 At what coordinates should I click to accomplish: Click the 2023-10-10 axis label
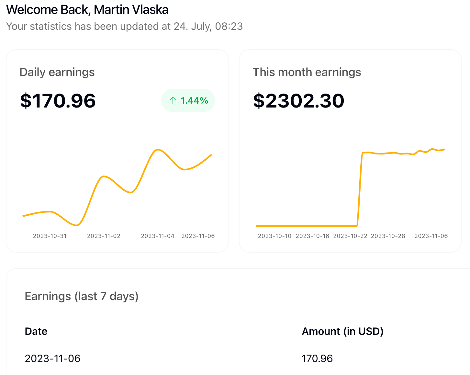[x=274, y=236]
